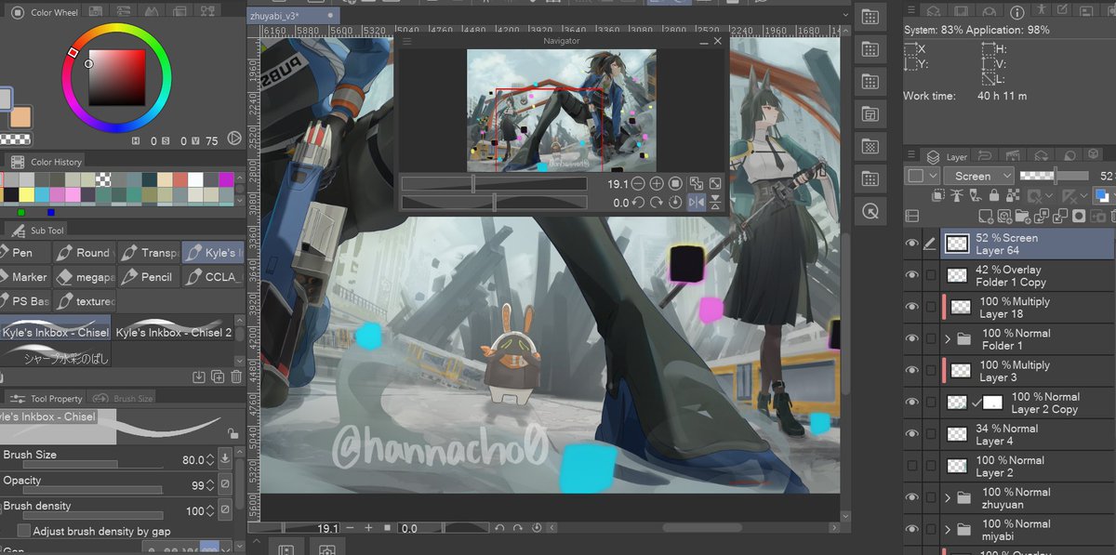Image resolution: width=1116 pixels, height=555 pixels.
Task: Toggle horizontal flip in Navigator
Action: point(697,202)
